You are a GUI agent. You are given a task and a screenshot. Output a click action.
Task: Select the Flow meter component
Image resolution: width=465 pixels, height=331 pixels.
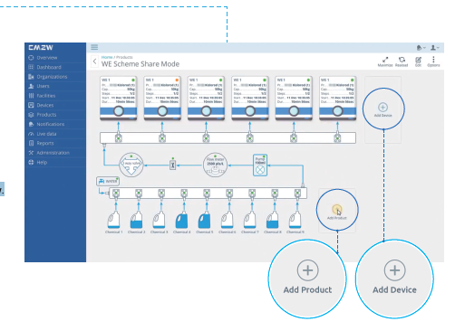[x=215, y=165]
